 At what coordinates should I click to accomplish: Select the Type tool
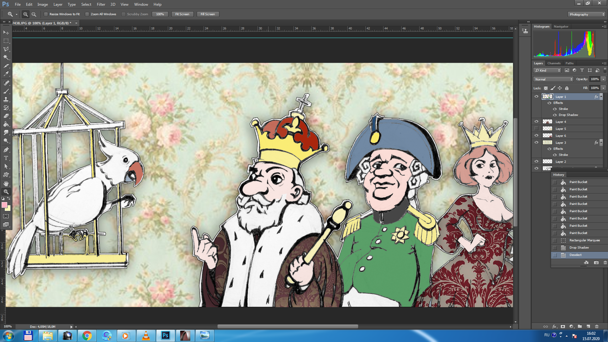[6, 158]
